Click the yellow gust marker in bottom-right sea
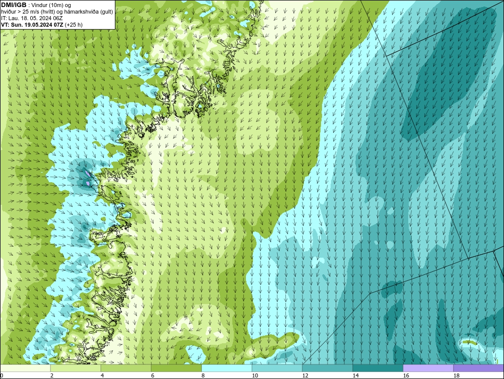The image size is (504, 379). (x=469, y=342)
